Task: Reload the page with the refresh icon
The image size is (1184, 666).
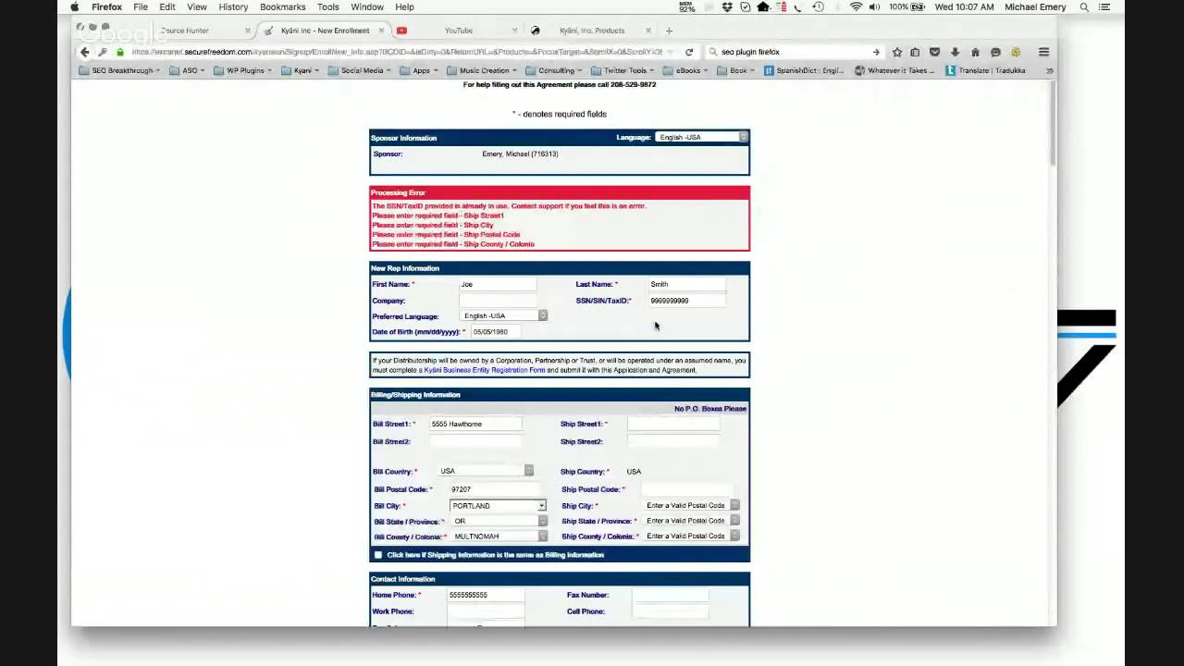Action: 689,52
